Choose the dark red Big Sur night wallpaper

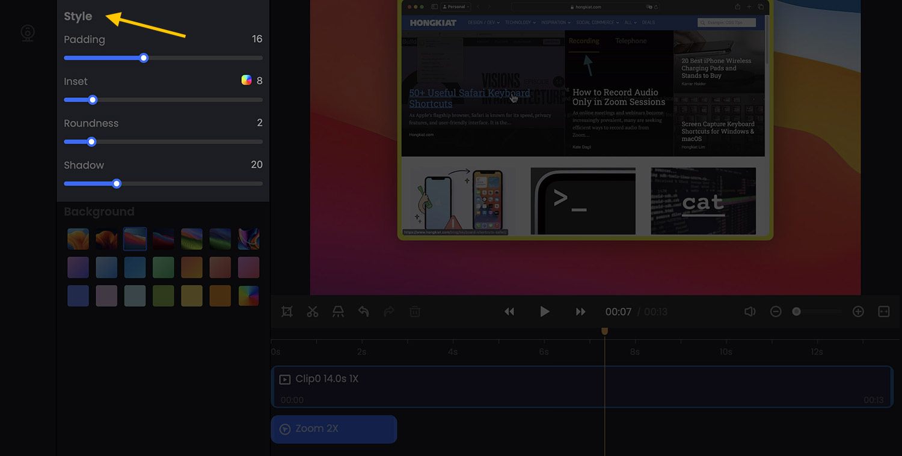[x=164, y=239]
